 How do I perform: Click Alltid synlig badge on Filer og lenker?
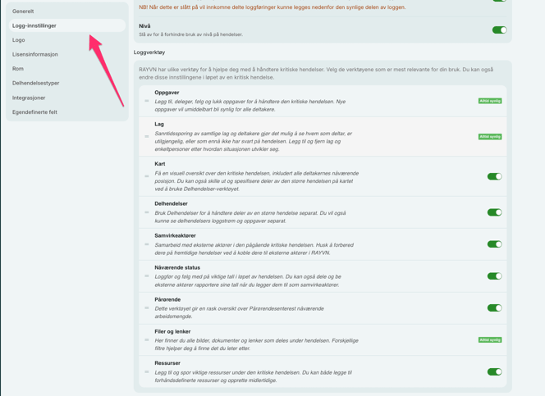click(x=490, y=339)
